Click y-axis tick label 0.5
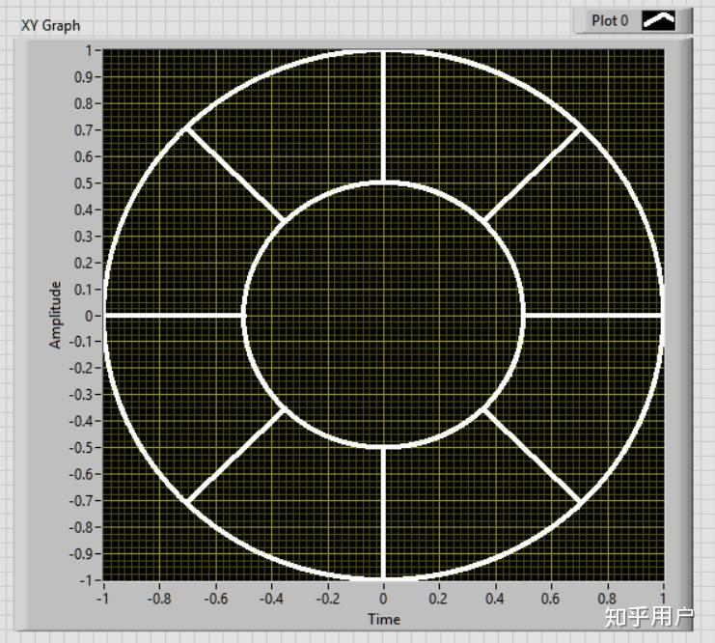 point(83,183)
